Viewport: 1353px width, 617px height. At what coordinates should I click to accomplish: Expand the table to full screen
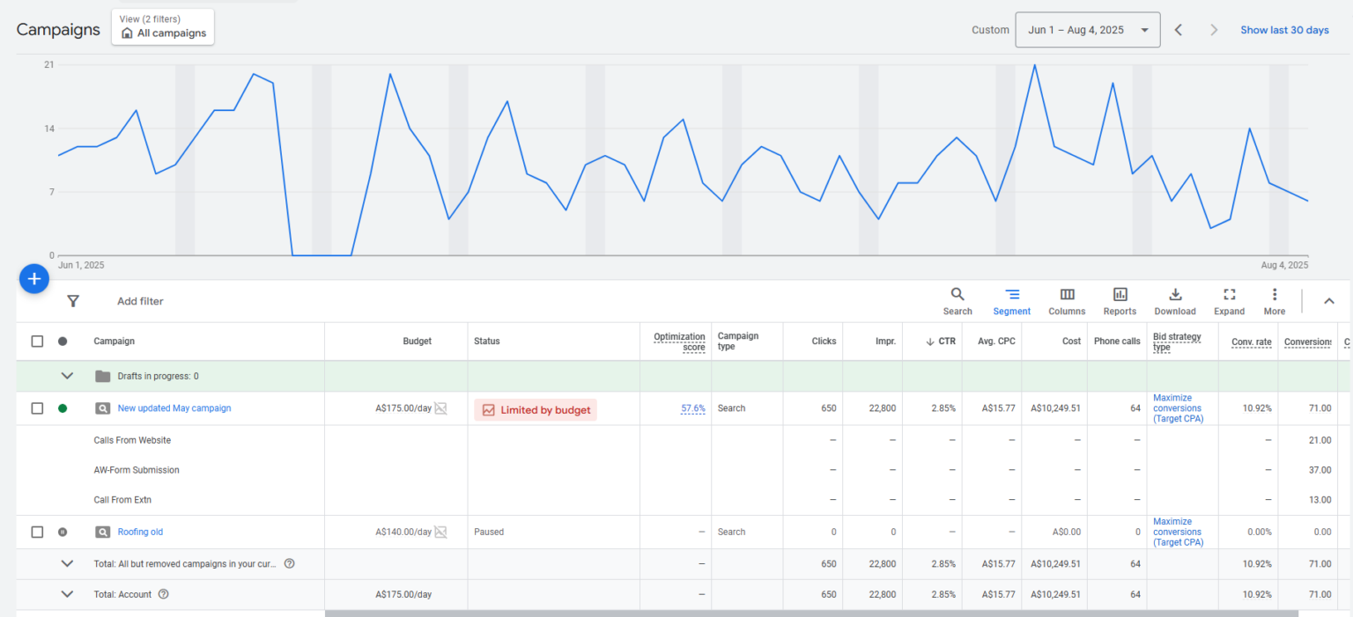coord(1229,300)
